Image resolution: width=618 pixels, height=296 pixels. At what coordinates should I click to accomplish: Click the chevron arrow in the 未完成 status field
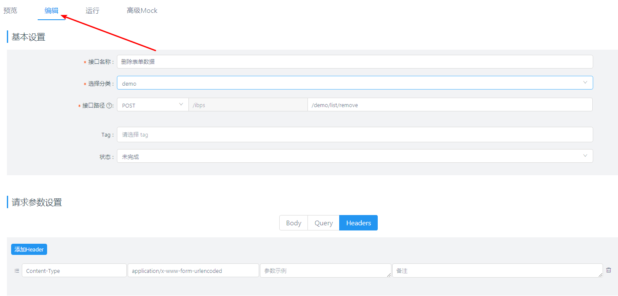(585, 156)
